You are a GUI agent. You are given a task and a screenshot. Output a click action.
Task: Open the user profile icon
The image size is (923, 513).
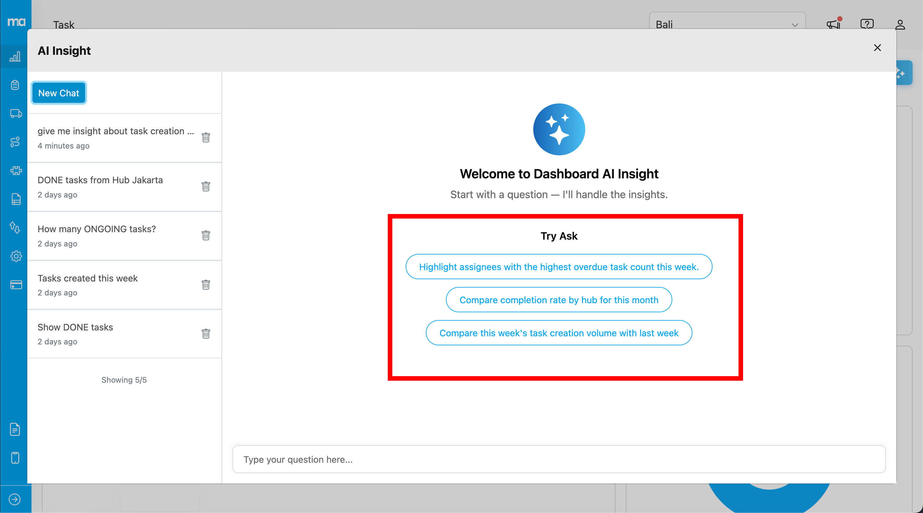click(x=900, y=24)
